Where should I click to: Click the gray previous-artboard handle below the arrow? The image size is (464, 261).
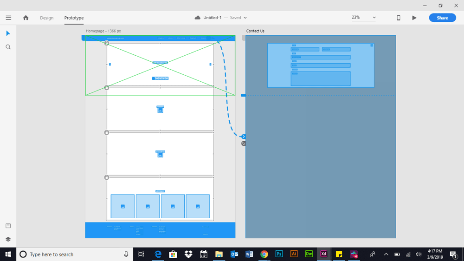[244, 144]
